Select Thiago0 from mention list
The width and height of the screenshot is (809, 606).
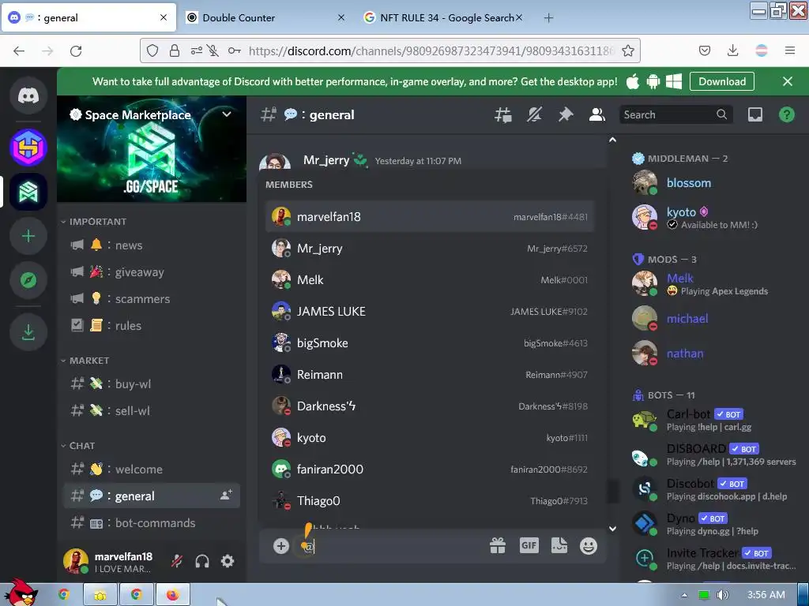[430, 501]
